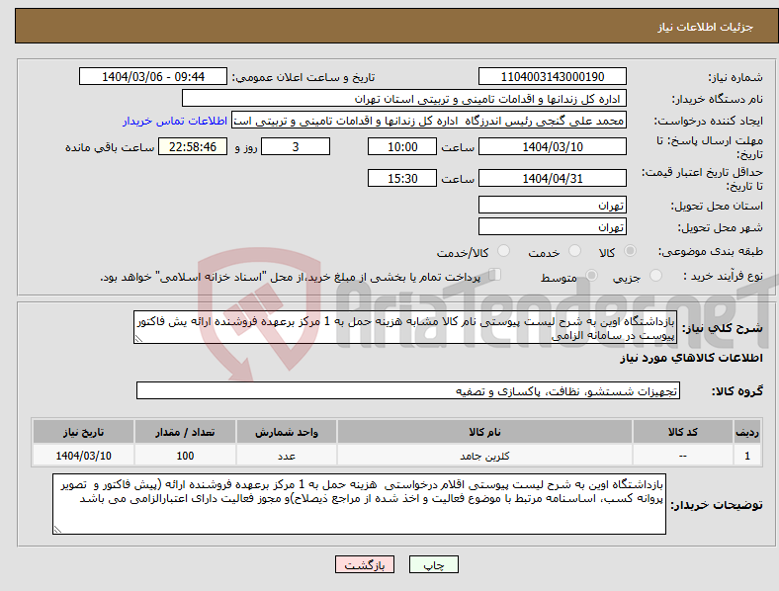The height and width of the screenshot is (591, 779).
Task: Click the resize handle of توضیحات خریدار textarea
Action: [x=57, y=530]
